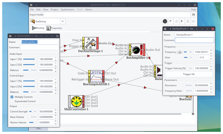Click the BseAmplifier-1 Name field
Image resolution: width=223 pixels, height=134 pixels.
click(39, 42)
